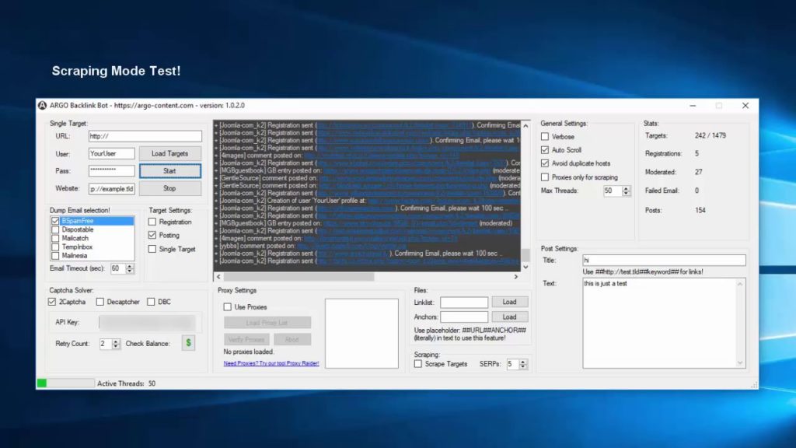Click the Active Threads status text
Image resolution: width=796 pixels, height=448 pixels.
click(x=127, y=383)
